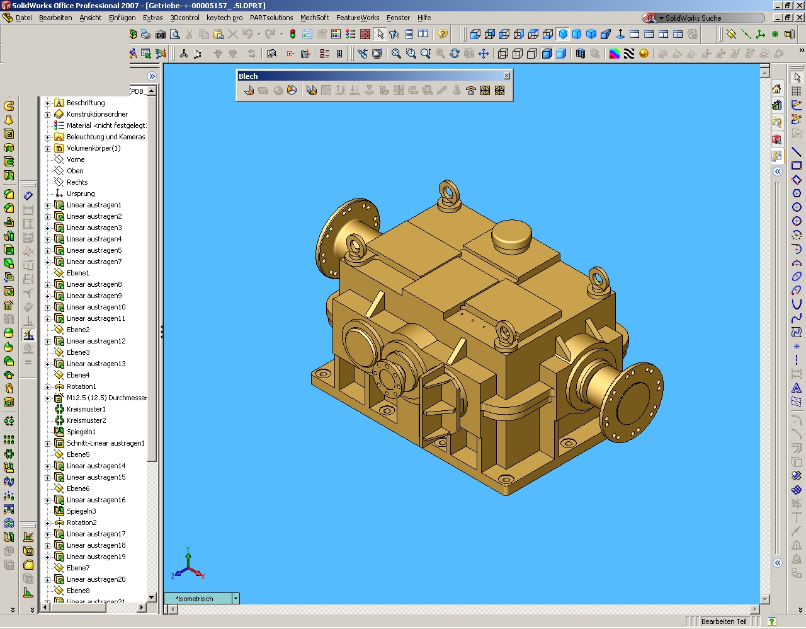
Task: Click the Print icon in the toolbar
Action: coord(146,34)
